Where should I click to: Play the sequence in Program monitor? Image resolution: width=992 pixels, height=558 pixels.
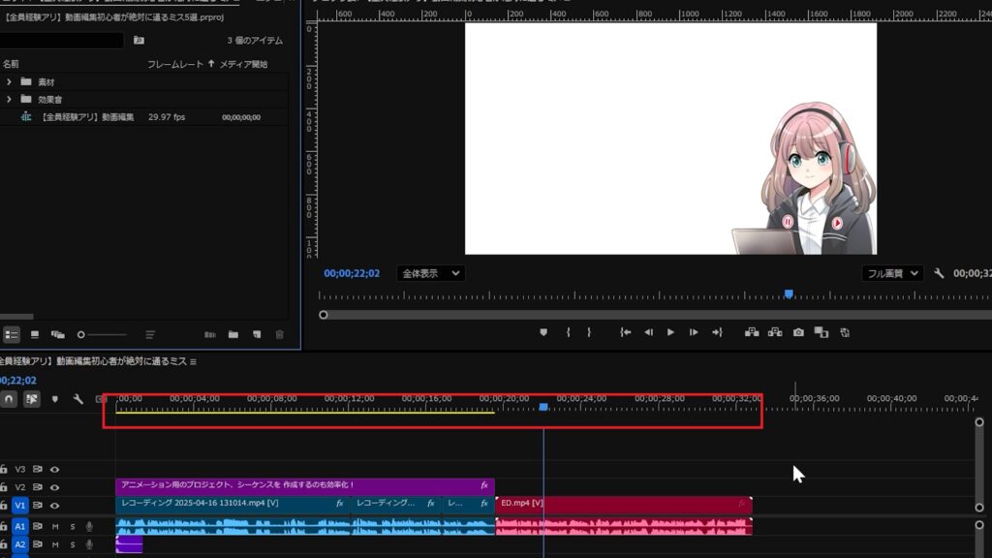[670, 332]
